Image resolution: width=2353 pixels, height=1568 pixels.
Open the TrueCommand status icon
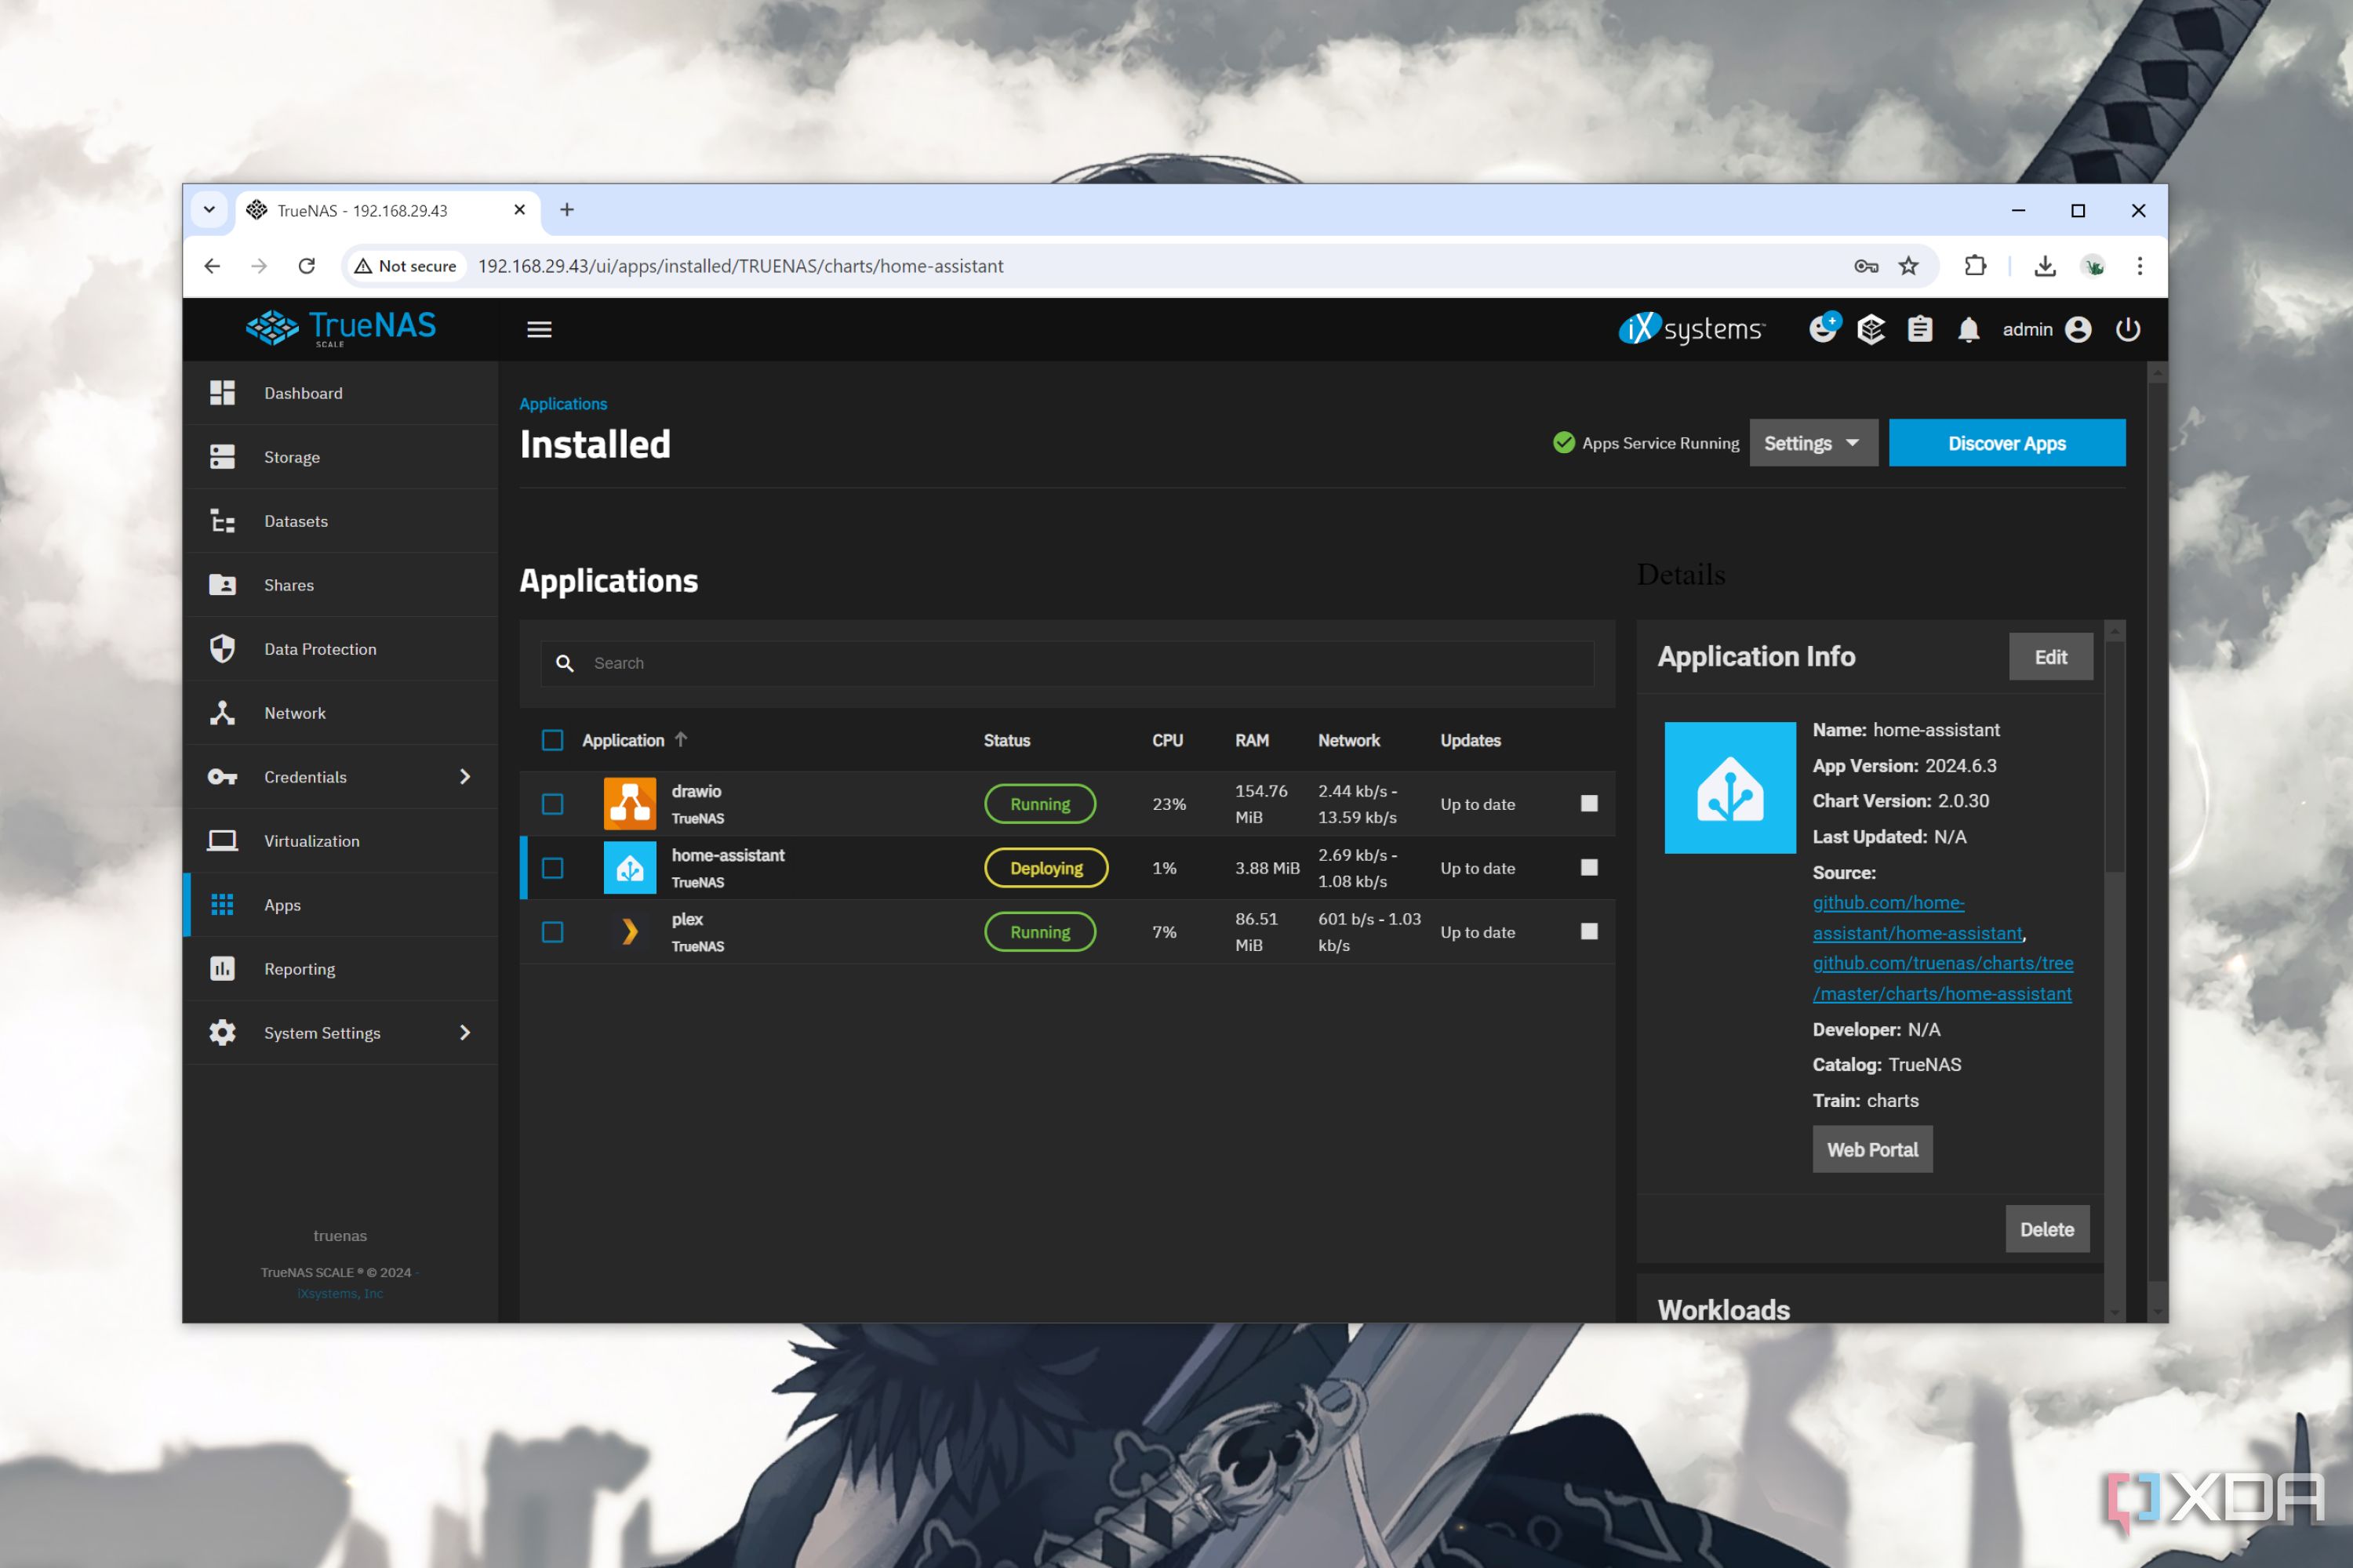click(x=1871, y=330)
